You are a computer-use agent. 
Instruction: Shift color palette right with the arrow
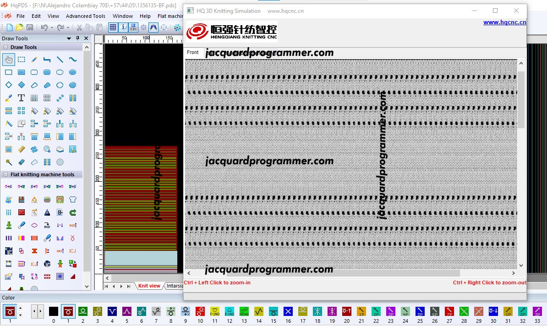pos(40,311)
